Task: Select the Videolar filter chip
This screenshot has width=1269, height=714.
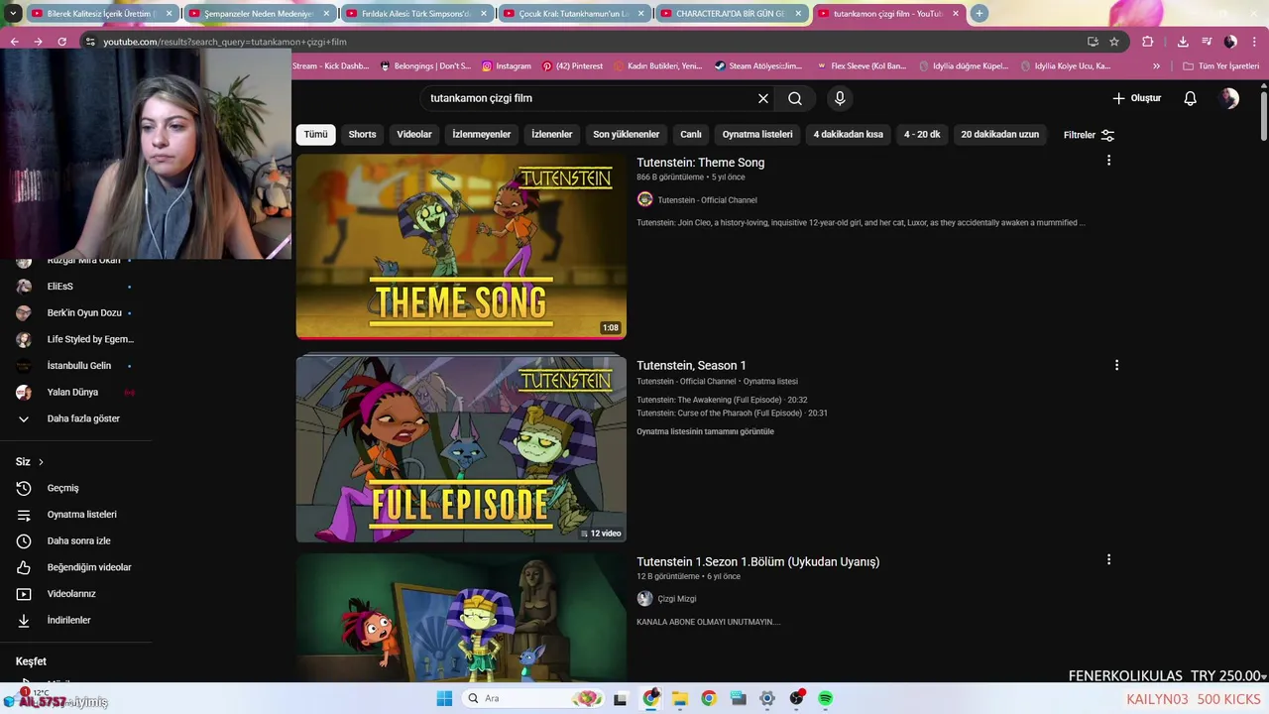Action: click(x=414, y=134)
